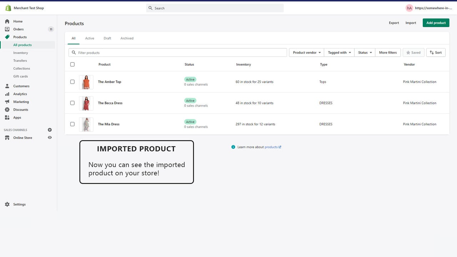Open the Sort options

[x=436, y=52]
